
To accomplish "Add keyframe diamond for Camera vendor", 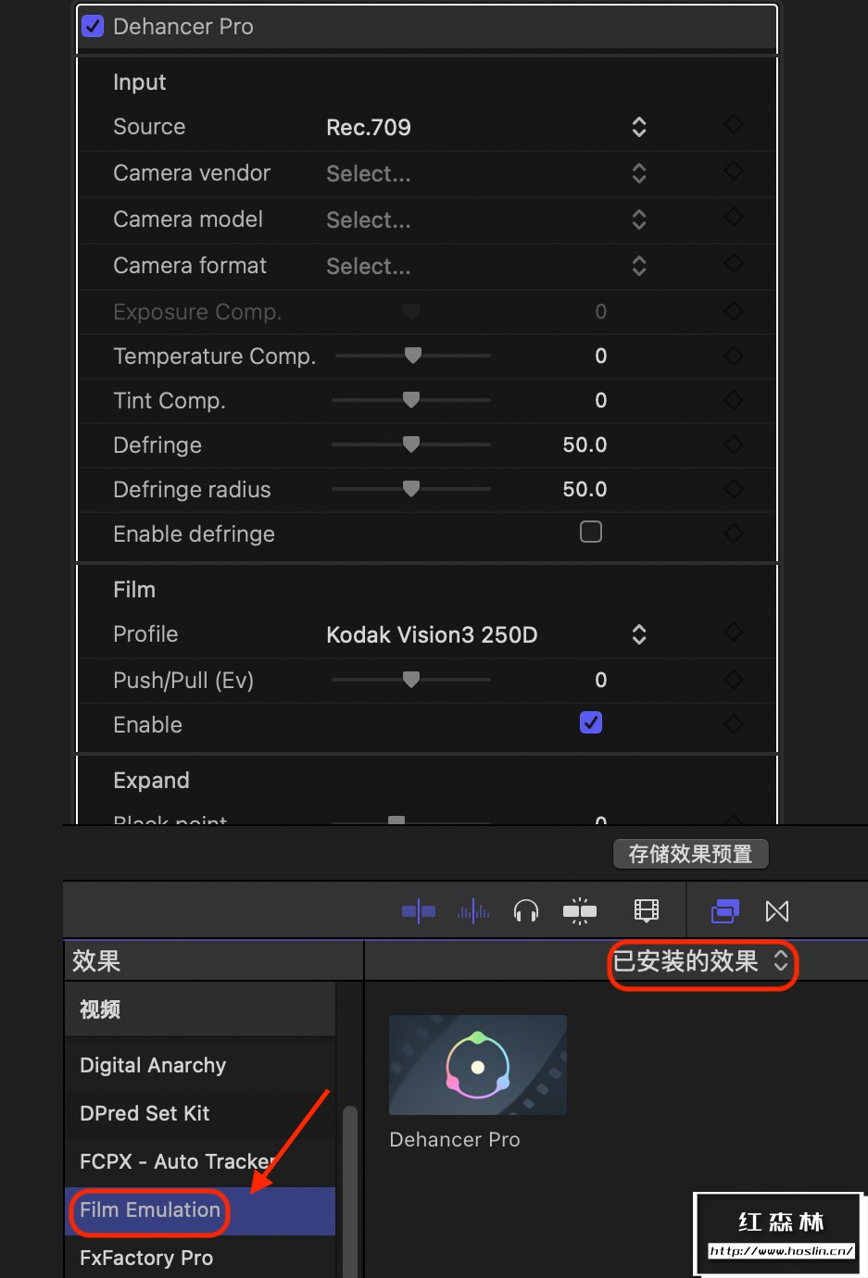I will (x=734, y=170).
